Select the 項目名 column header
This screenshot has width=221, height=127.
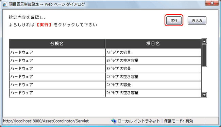click(153, 43)
